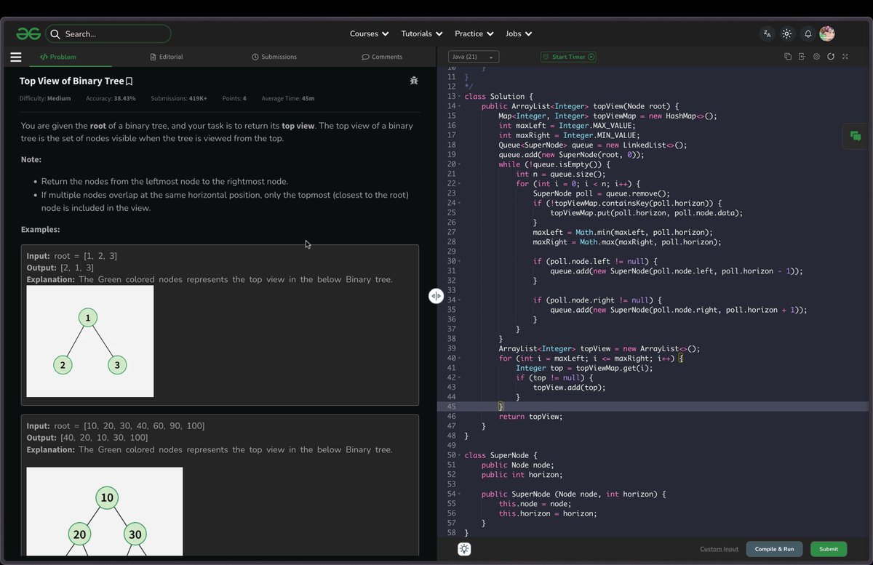Collapse the for loop fold at line 40
The height and width of the screenshot is (565, 873).
tap(460, 358)
